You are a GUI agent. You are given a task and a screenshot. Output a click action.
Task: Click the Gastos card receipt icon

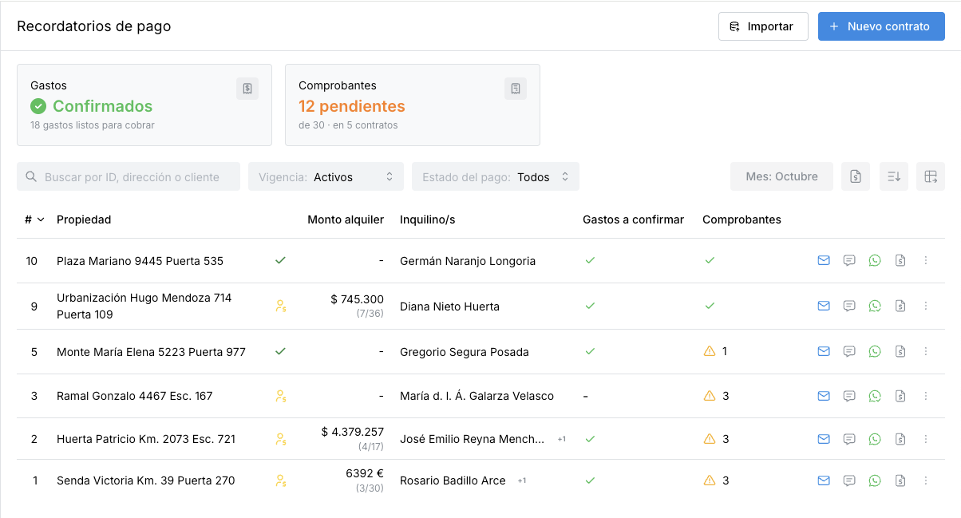pyautogui.click(x=247, y=89)
